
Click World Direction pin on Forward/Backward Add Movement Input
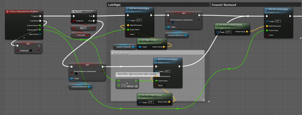click(x=267, y=26)
